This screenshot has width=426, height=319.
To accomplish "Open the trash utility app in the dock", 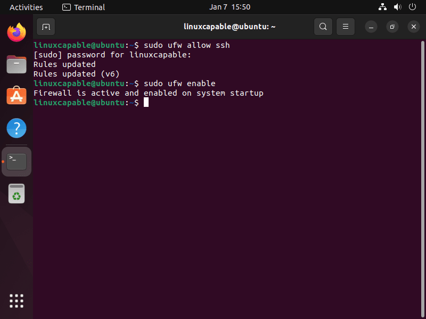I will (x=16, y=194).
